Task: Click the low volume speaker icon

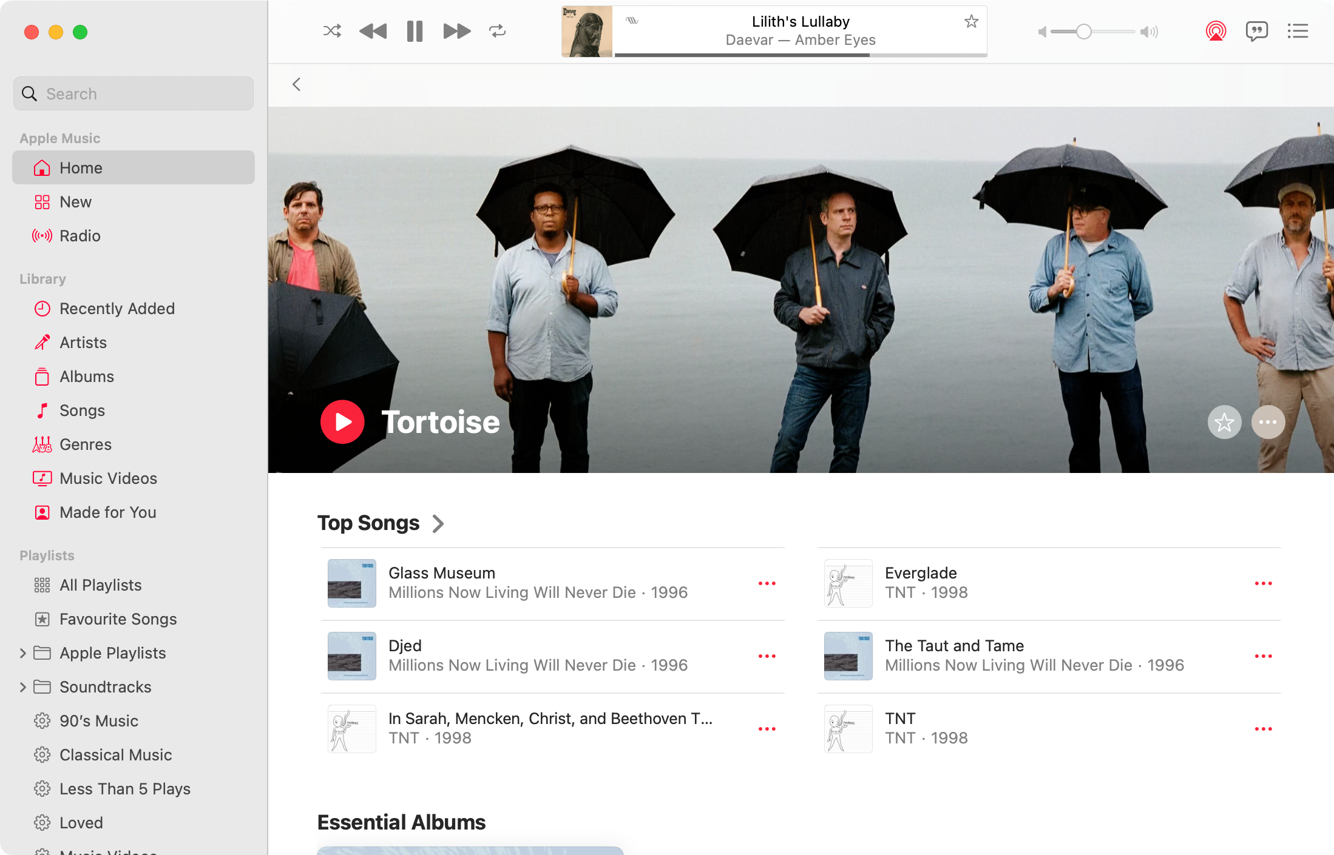Action: (1042, 32)
